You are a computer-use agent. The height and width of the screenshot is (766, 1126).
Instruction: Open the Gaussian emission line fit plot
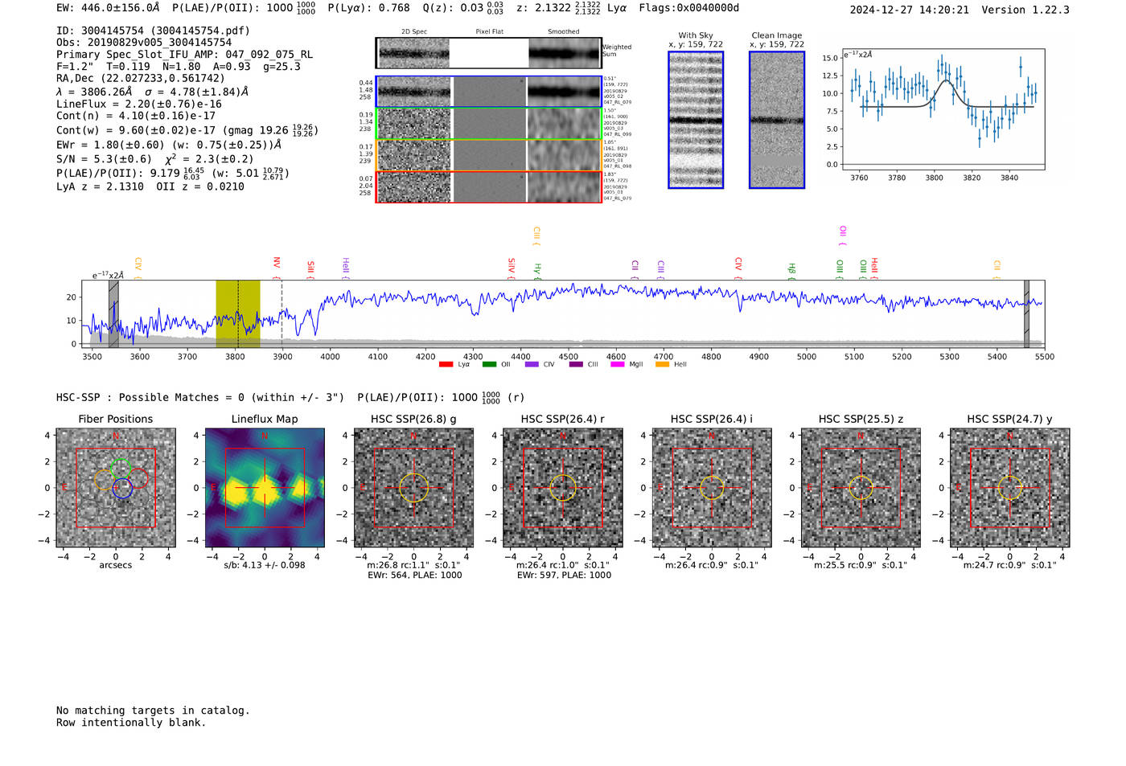click(x=943, y=109)
